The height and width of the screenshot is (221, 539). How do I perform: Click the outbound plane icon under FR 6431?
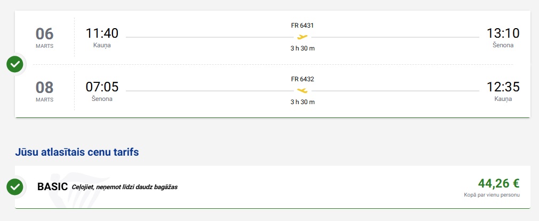tap(302, 37)
